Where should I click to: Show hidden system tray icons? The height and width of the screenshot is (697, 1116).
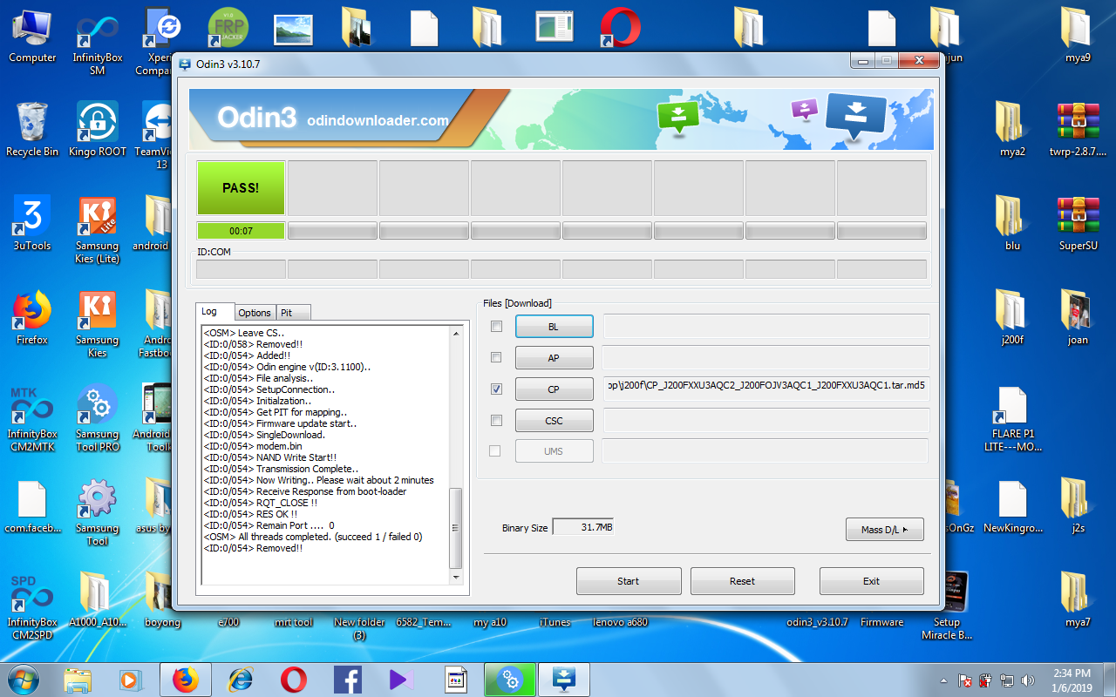click(x=944, y=680)
